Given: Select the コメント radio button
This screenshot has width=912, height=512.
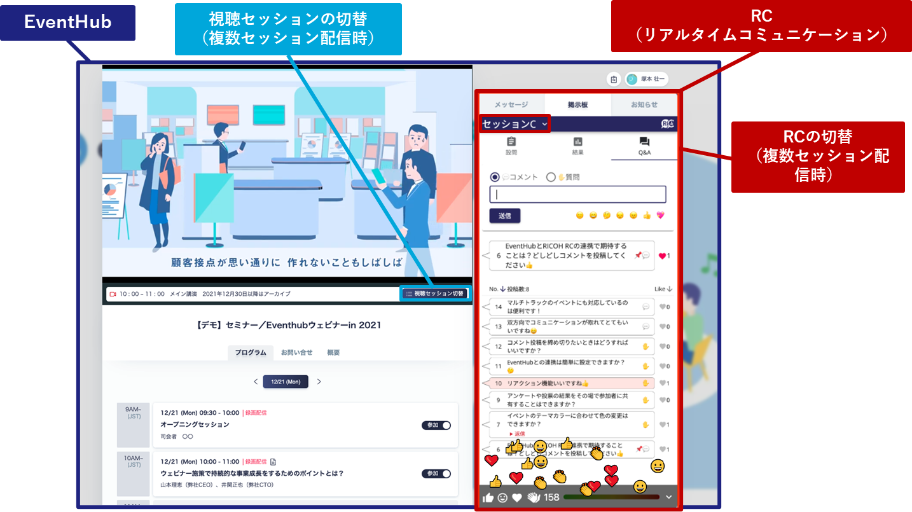Looking at the screenshot, I should click(494, 177).
